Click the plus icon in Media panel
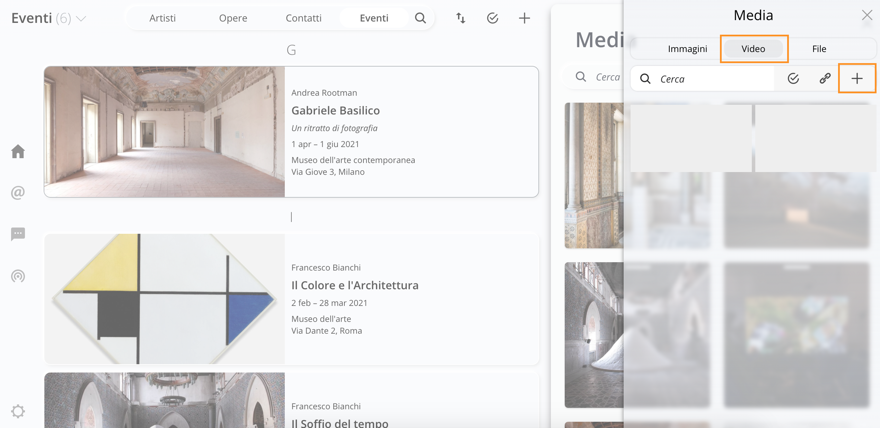 [x=857, y=78]
